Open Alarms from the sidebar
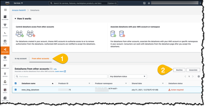Screen dimensions: 205x106 pyautogui.click(x=5, y=83)
